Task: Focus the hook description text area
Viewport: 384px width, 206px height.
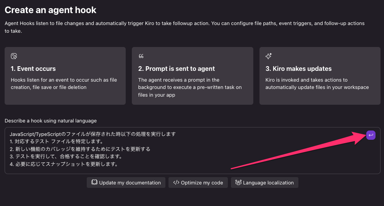Action: pos(192,151)
